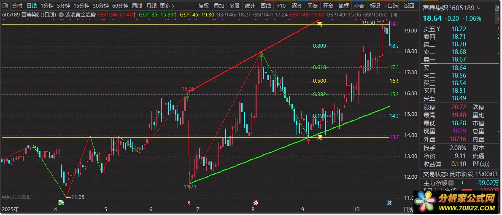Click the 跌 marker on the time axis

click(x=61, y=202)
